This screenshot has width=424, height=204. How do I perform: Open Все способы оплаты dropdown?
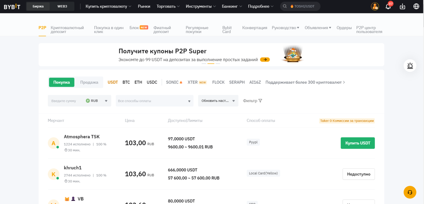coord(154,101)
